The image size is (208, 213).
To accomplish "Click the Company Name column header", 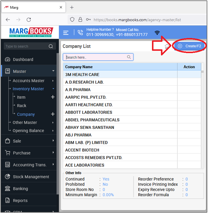I will 120,67.
